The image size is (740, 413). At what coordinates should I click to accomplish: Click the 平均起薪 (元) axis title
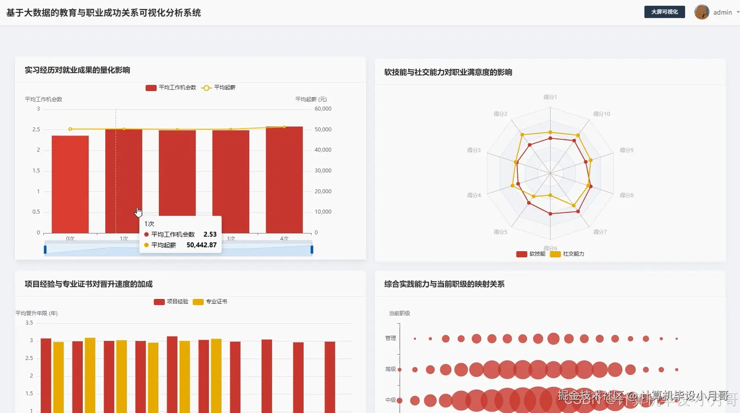(x=311, y=99)
